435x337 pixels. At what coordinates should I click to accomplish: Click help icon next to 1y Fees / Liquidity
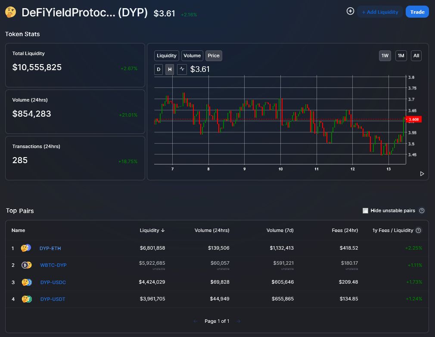(418, 230)
